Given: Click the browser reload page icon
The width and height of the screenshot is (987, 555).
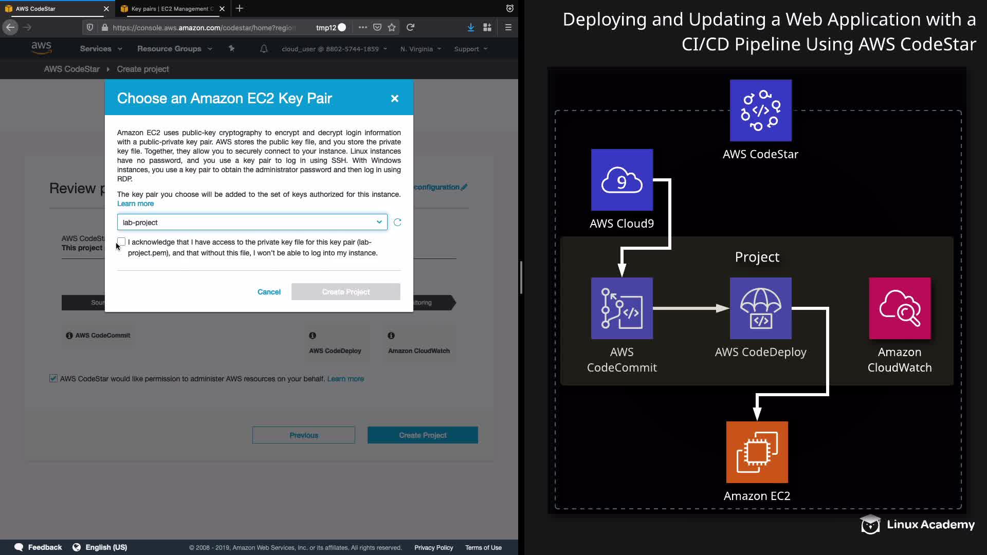Looking at the screenshot, I should (x=410, y=27).
